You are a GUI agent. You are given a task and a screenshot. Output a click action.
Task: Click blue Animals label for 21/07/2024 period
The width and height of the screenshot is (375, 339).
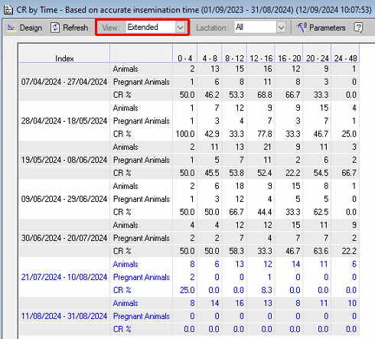click(x=126, y=264)
